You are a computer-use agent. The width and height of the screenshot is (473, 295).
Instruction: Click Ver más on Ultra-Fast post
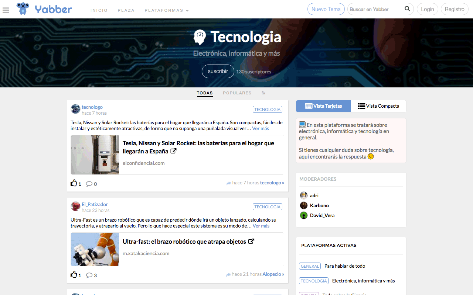(261, 226)
